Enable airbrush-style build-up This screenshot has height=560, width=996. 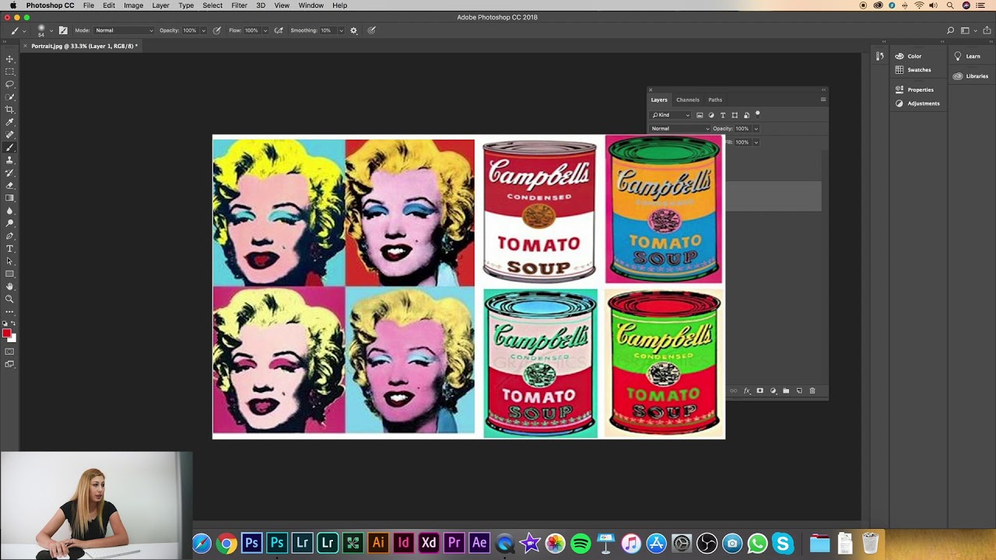pos(279,30)
